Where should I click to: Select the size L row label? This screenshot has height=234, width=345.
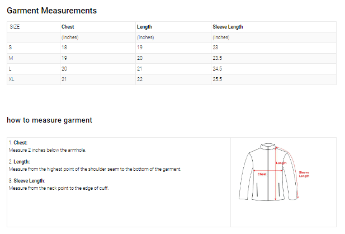(11, 69)
